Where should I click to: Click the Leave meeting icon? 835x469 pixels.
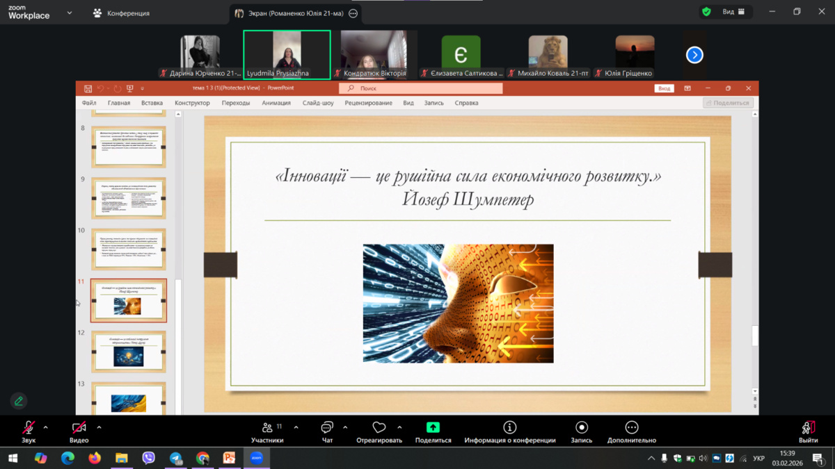pyautogui.click(x=808, y=428)
